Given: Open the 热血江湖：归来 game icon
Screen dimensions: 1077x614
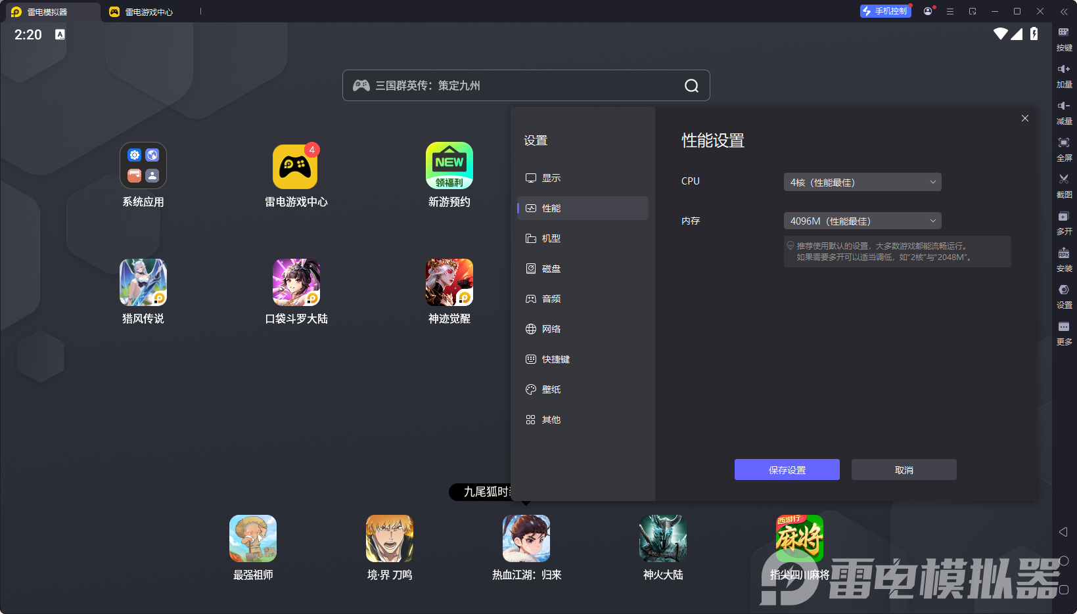Looking at the screenshot, I should click(526, 538).
